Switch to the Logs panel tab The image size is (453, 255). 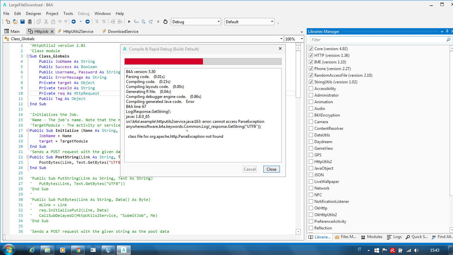394,237
